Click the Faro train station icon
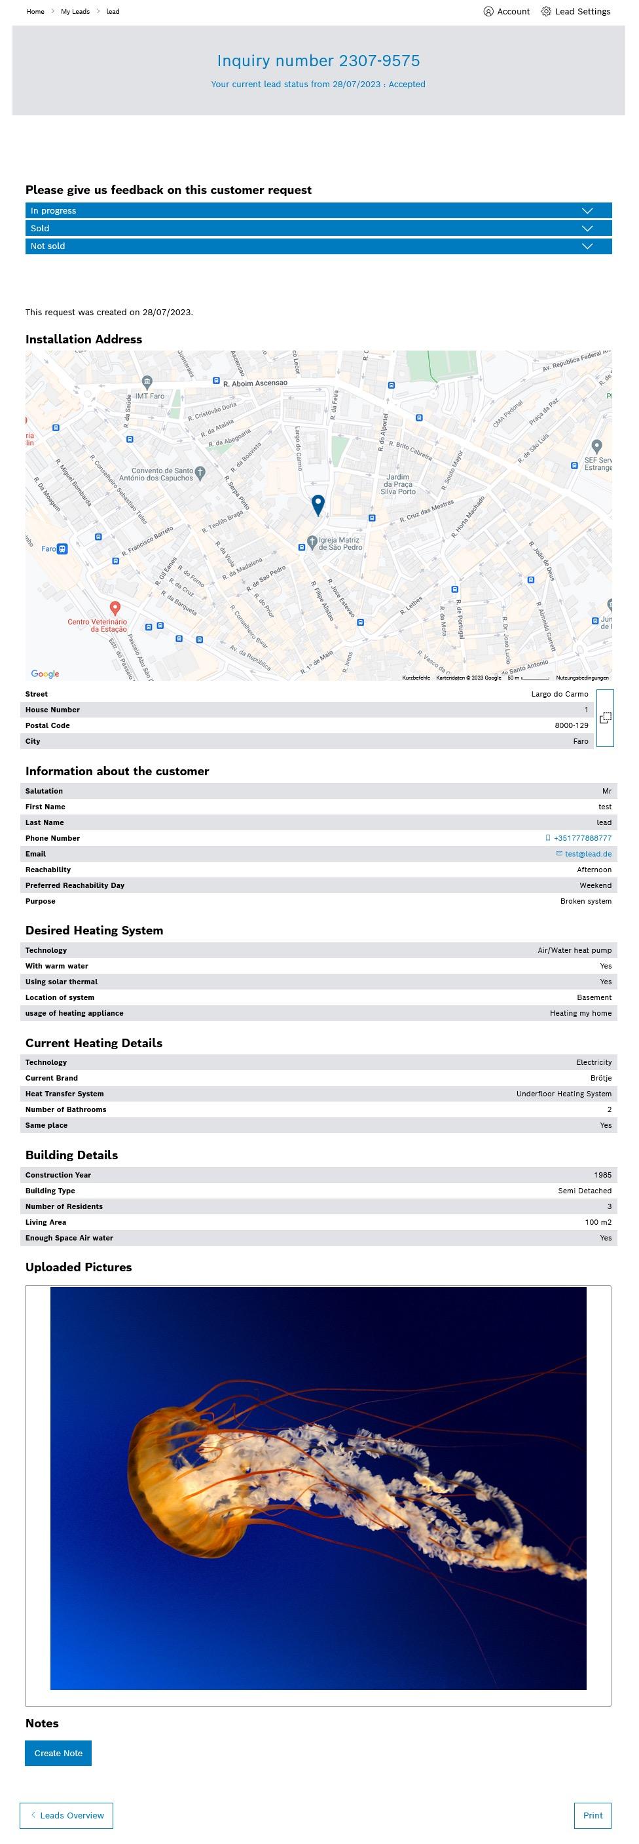This screenshot has height=1844, width=639. [x=62, y=549]
